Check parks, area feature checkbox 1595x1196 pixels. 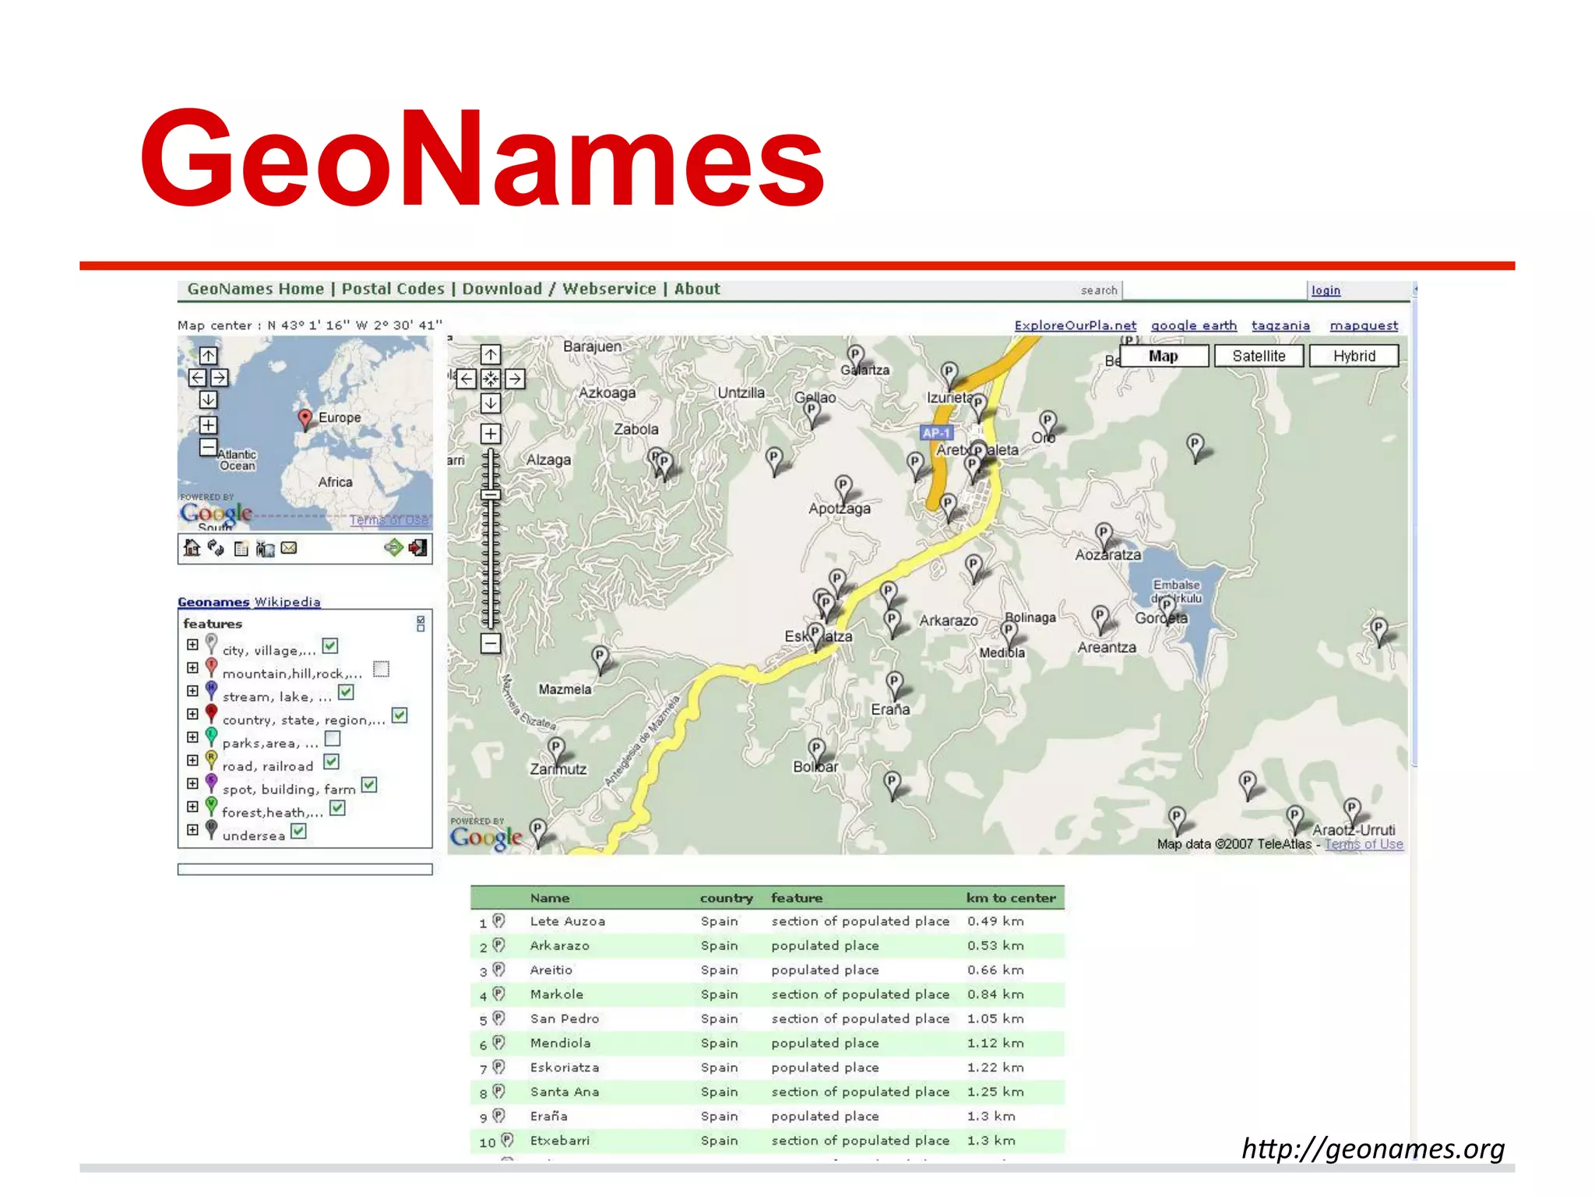coord(333,738)
